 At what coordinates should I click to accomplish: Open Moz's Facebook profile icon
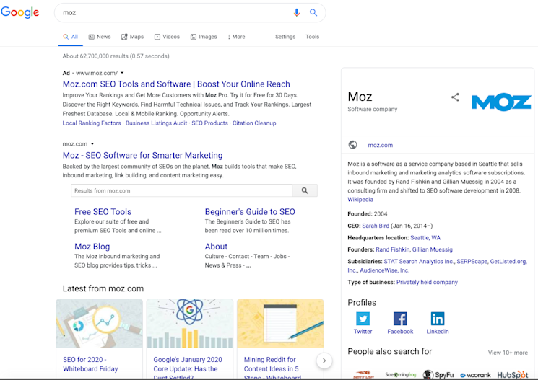tap(400, 319)
